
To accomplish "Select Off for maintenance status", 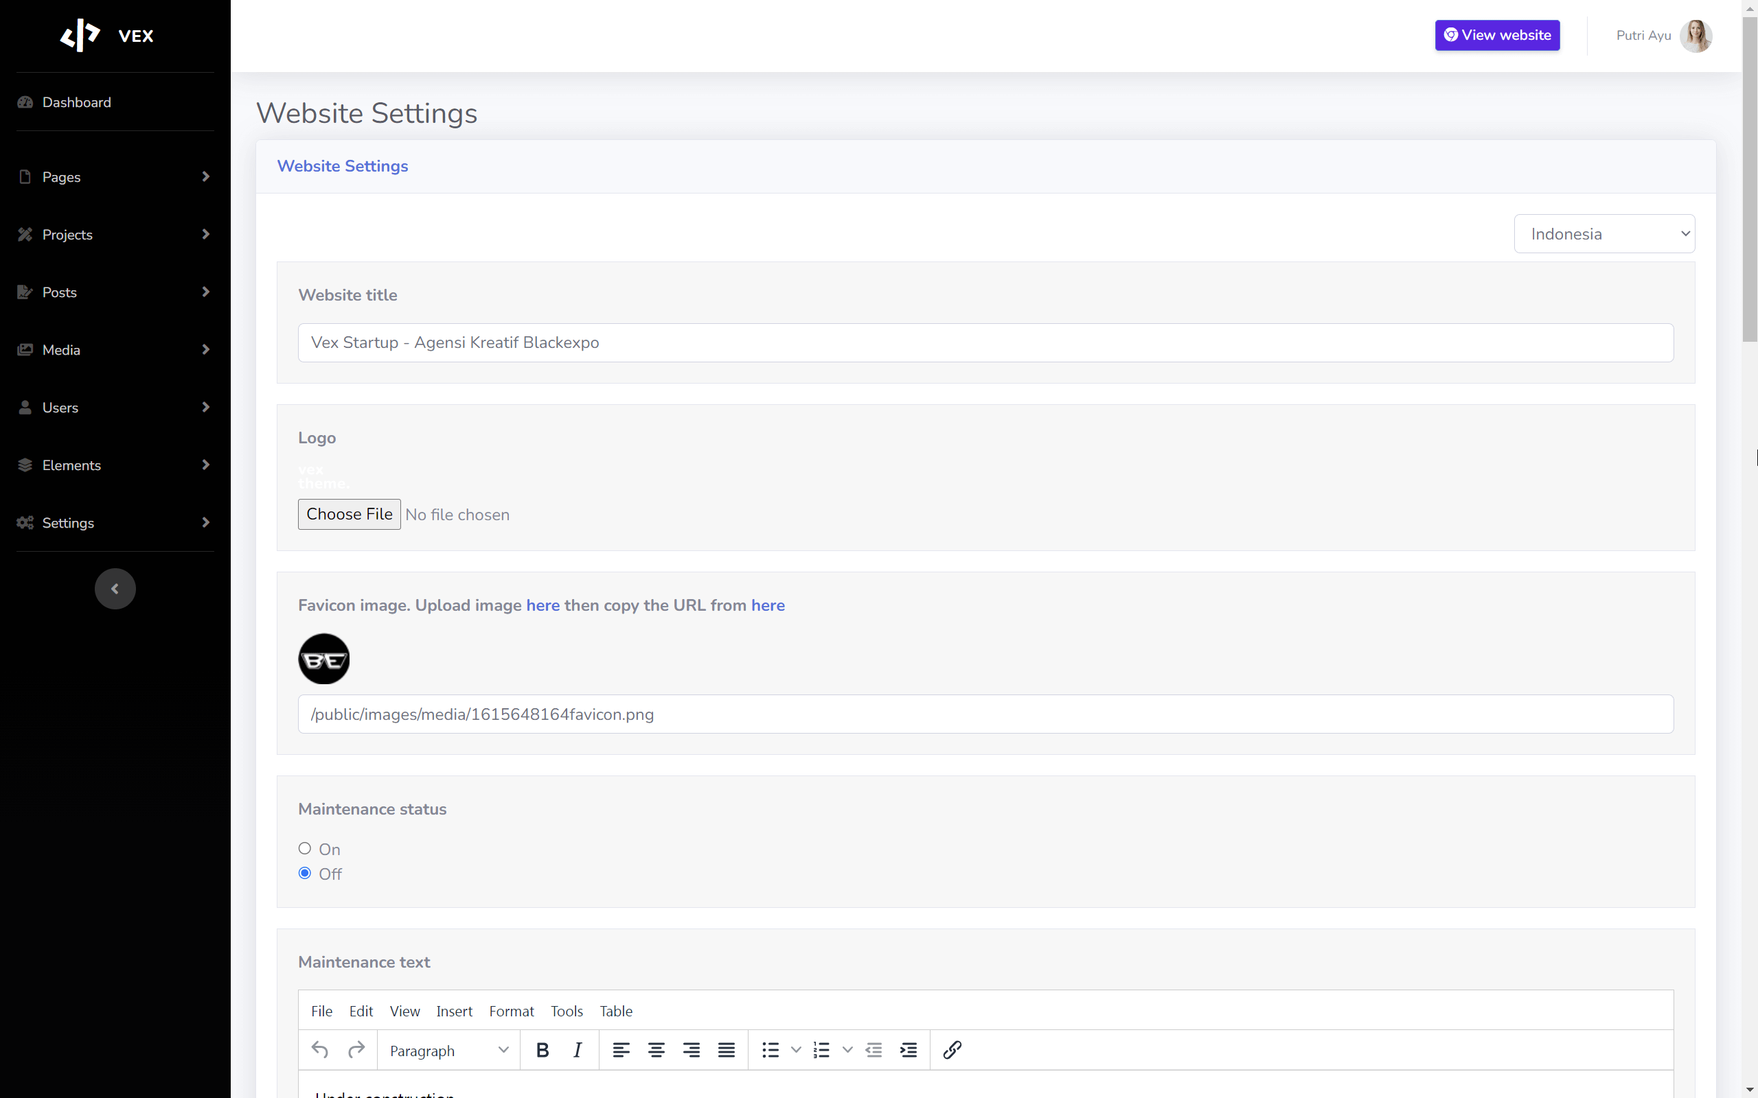I will 304,873.
